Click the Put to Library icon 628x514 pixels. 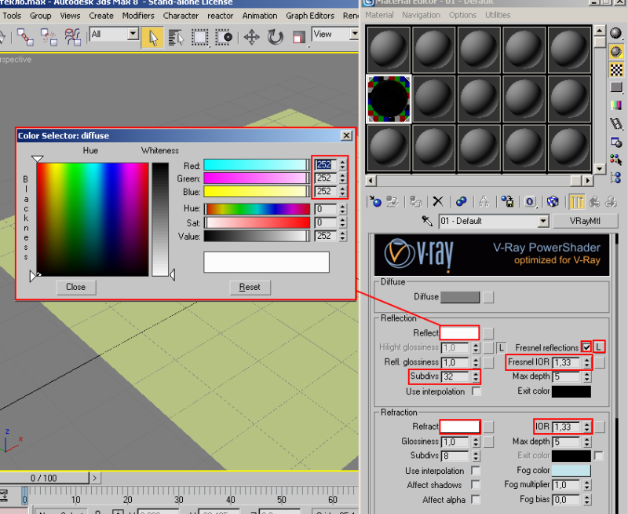point(507,201)
